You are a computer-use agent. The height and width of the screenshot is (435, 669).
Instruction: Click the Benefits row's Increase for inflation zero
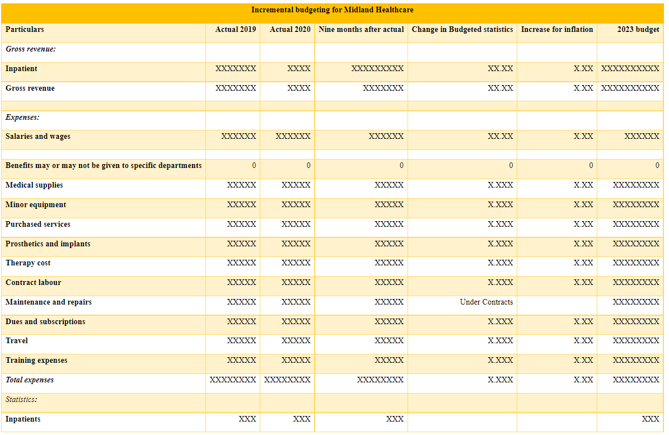pos(591,166)
